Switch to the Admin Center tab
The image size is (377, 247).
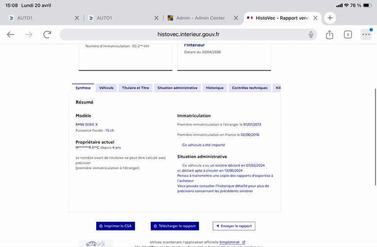point(201,18)
